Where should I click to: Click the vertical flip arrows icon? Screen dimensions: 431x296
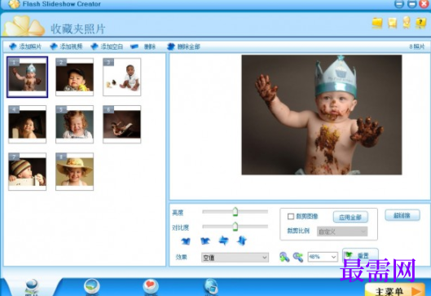coord(242,241)
